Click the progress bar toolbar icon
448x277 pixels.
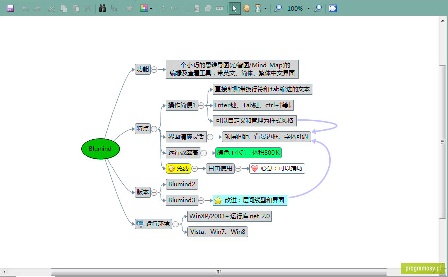click(220, 8)
